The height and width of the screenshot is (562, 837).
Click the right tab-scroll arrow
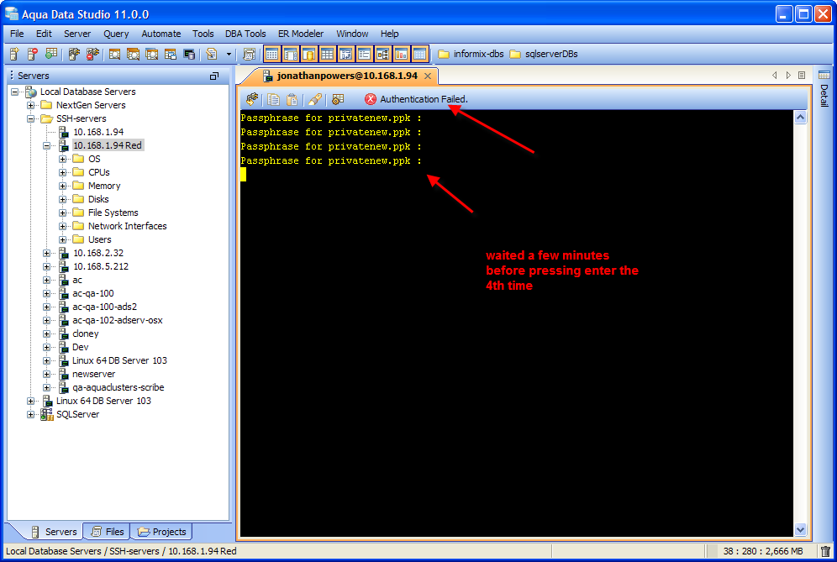tap(788, 76)
